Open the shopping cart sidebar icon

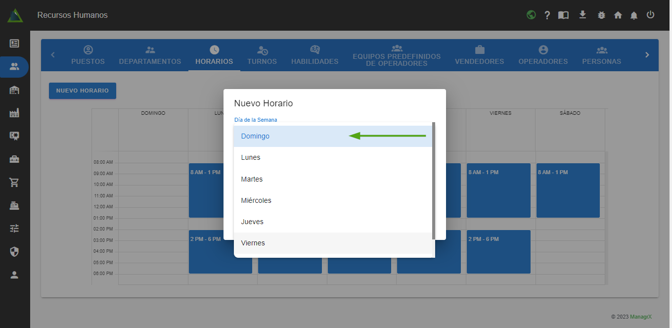[x=14, y=182]
